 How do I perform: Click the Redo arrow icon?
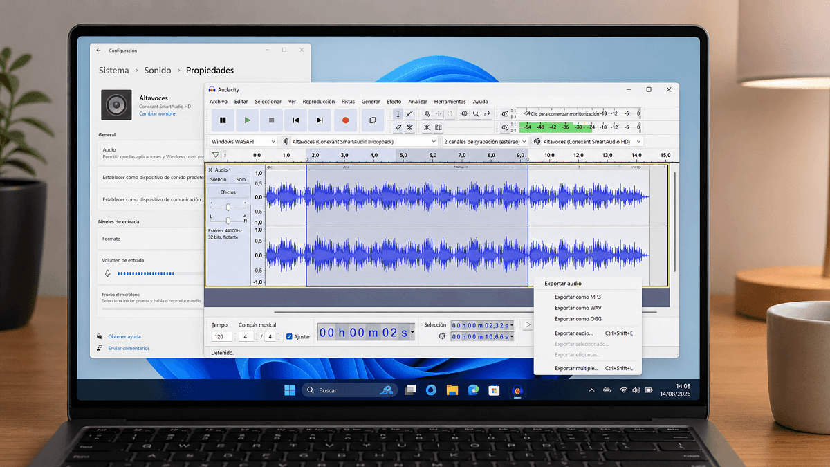click(487, 114)
